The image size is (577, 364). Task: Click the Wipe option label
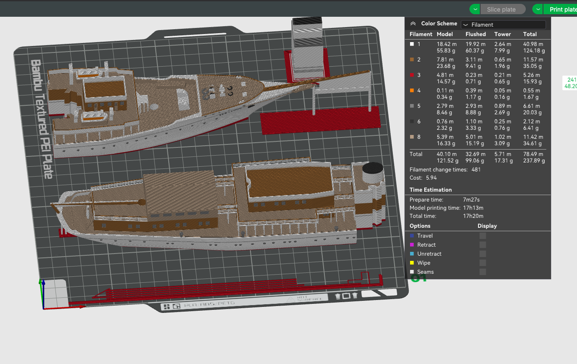pos(423,263)
